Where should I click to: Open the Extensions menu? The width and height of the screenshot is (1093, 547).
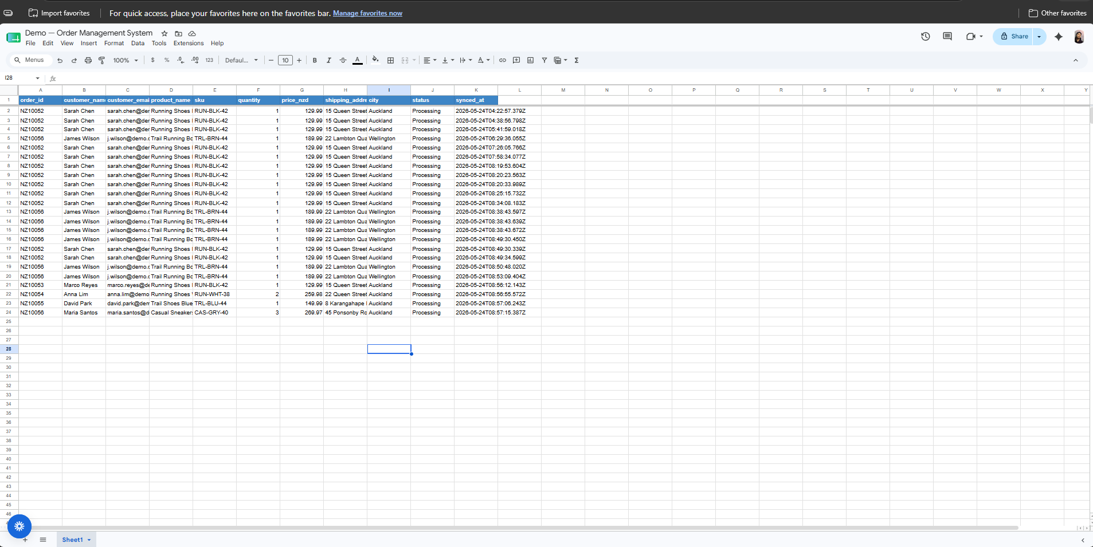click(189, 44)
